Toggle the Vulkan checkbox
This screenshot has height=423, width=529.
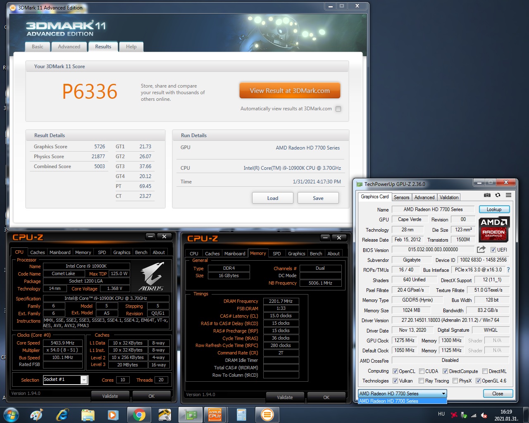[x=395, y=380]
